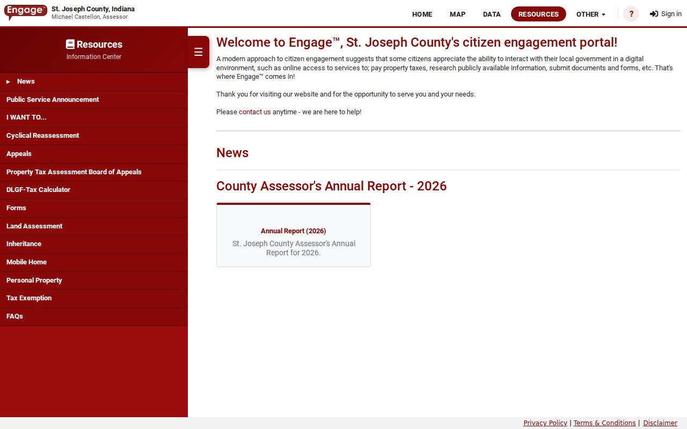
Task: Open DLGF-Tax Calculator sidebar entry
Action: 94,190
